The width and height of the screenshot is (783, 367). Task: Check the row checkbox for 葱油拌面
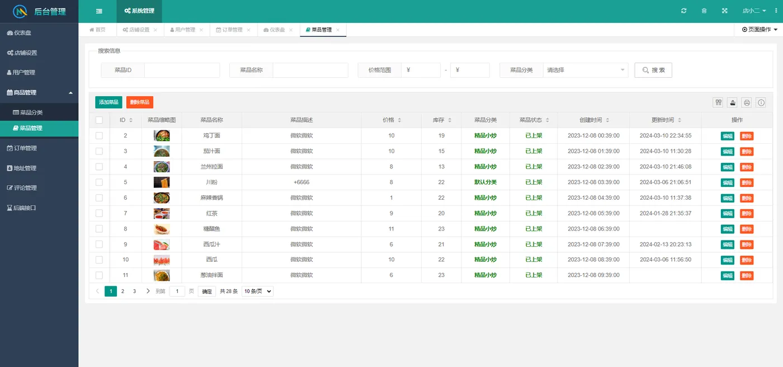[x=99, y=275]
